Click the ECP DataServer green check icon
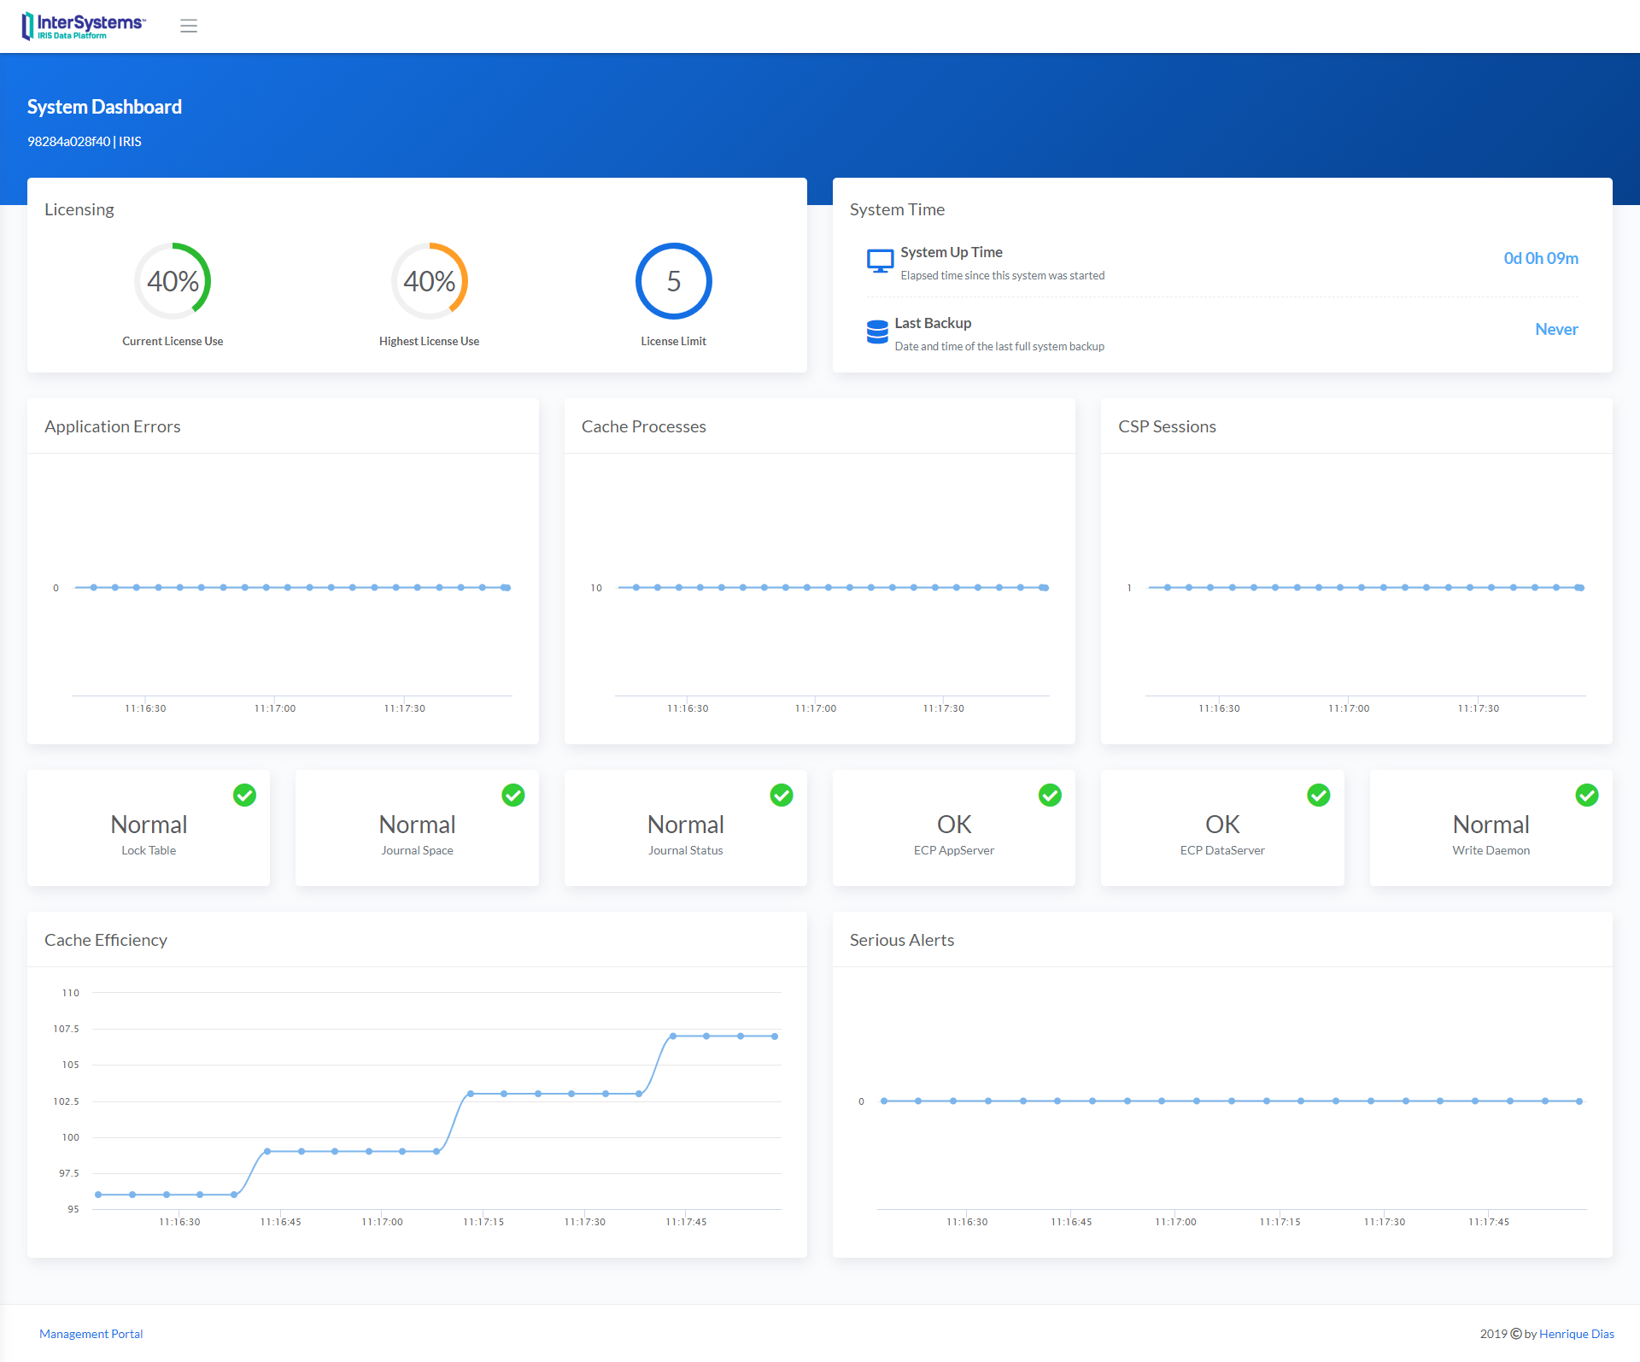Image resolution: width=1640 pixels, height=1362 pixels. 1319,795
